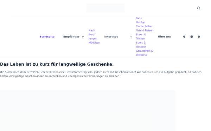Go to the Startseite menu item
Screen dimensions: 211x131
pyautogui.click(x=47, y=37)
